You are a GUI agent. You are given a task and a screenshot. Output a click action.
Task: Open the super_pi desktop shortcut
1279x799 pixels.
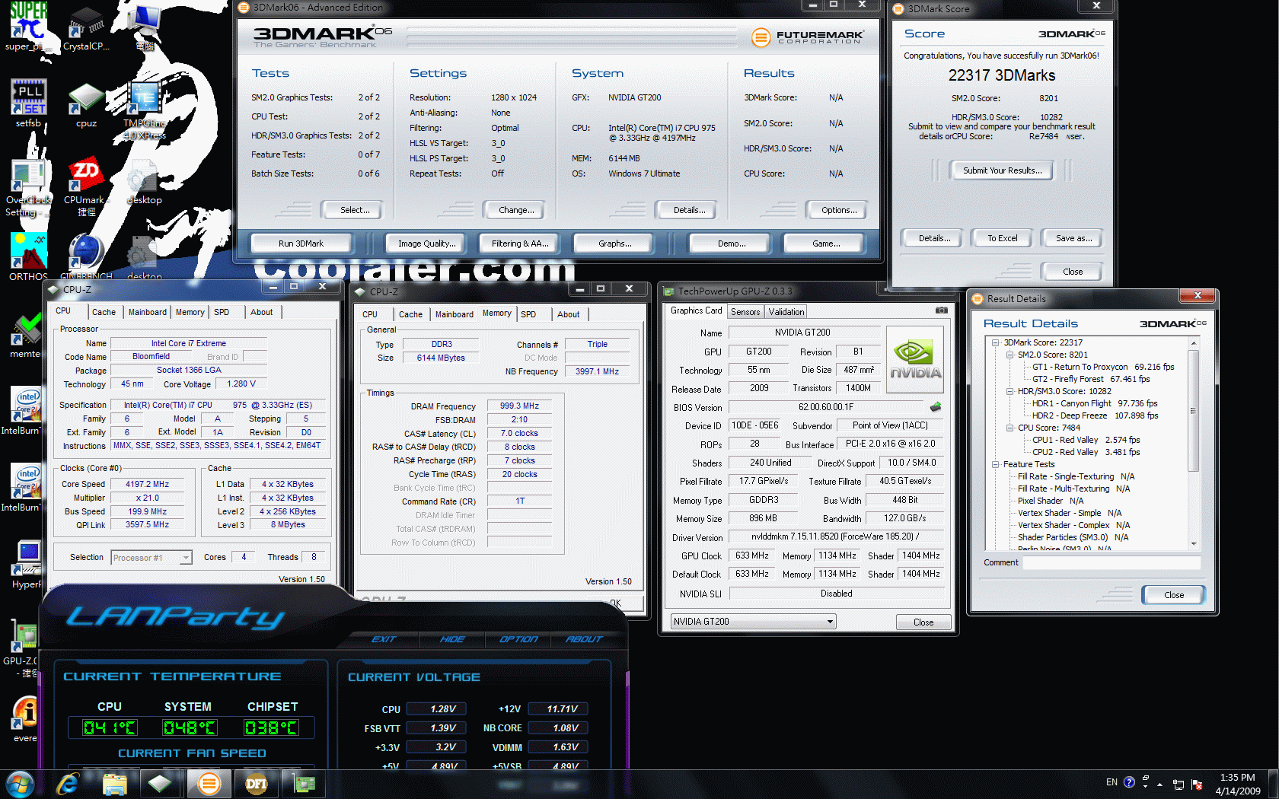pos(28,27)
